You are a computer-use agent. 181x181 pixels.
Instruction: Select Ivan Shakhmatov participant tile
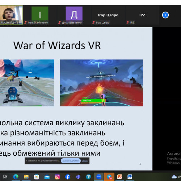[40, 15]
